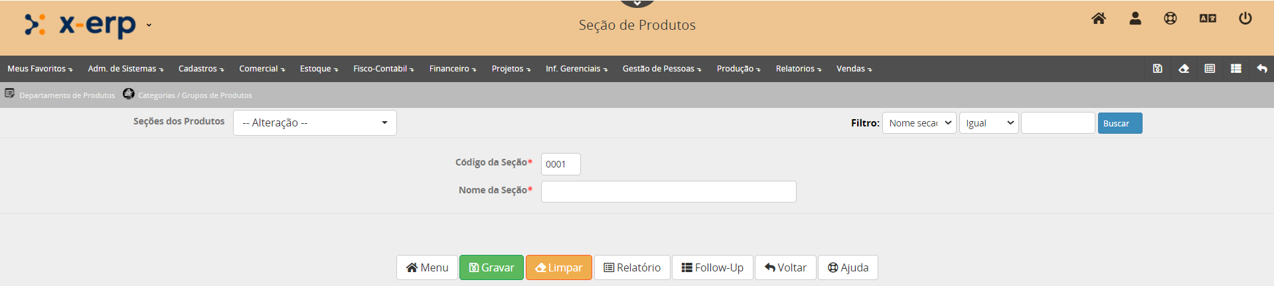This screenshot has width=1274, height=286.
Task: Click the lifebuoy help icon in header
Action: coord(1170,19)
